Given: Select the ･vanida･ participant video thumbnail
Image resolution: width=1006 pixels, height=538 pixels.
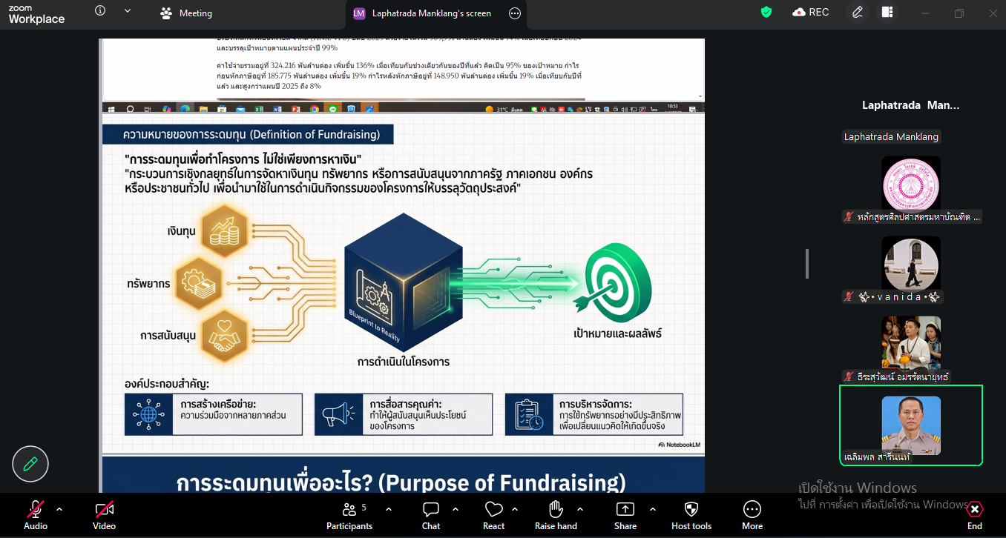Looking at the screenshot, I should click(x=911, y=265).
